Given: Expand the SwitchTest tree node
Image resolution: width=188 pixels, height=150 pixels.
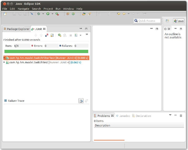Looking at the screenshot, I should tap(4, 62).
